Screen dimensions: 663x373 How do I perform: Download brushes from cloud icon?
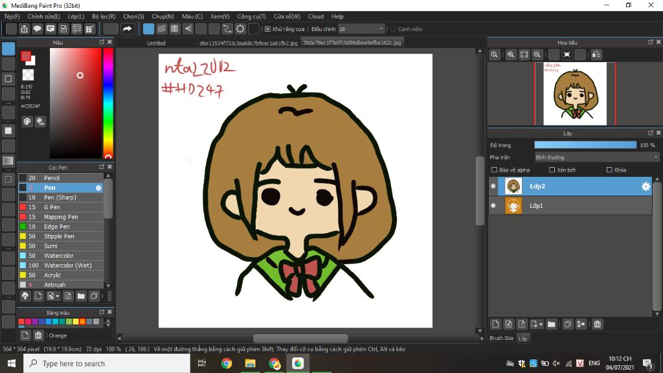(x=25, y=296)
